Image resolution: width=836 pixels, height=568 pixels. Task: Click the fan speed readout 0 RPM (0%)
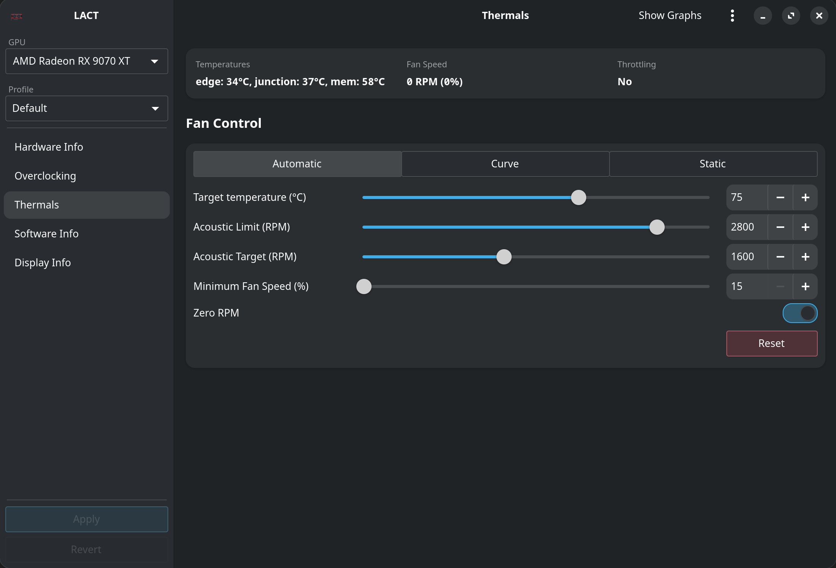coord(434,82)
